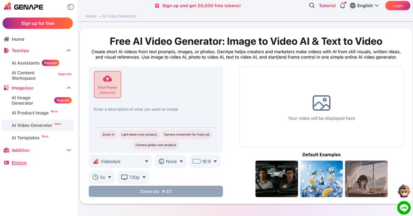Open the None style dropdown arrow
This screenshot has width=413, height=216.
[181, 161]
